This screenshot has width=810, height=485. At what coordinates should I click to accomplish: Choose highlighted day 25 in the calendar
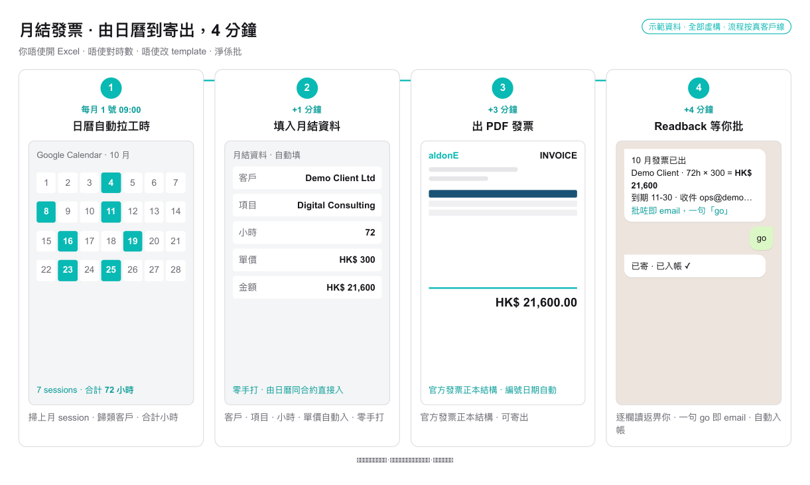point(111,270)
